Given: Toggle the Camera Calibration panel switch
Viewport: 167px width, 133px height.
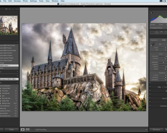Looking at the screenshot, I should pos(150,106).
